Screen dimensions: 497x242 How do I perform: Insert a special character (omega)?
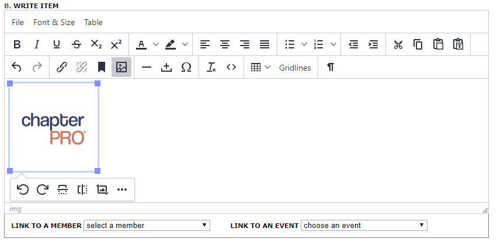tap(186, 68)
